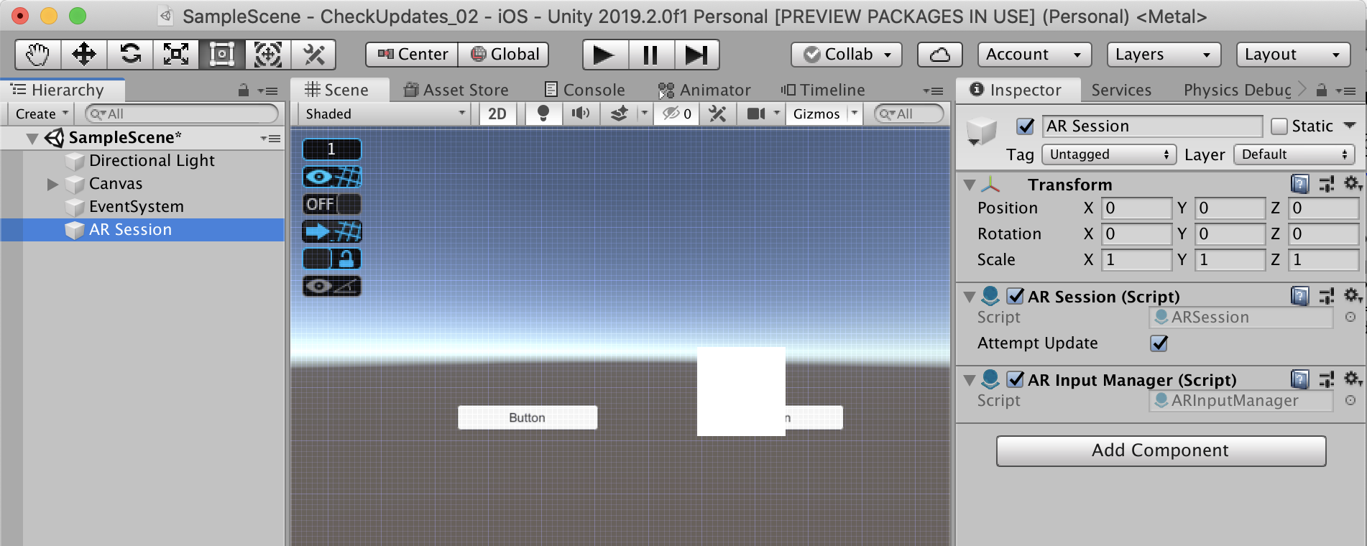Select the Hand tool in the toolbar

37,55
